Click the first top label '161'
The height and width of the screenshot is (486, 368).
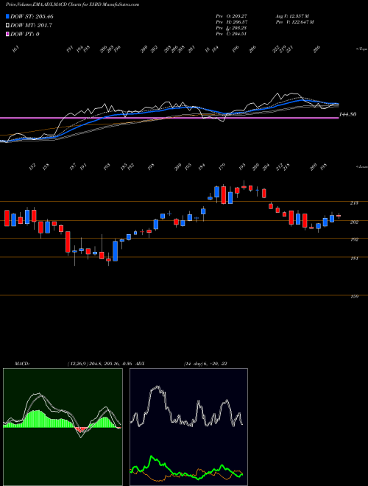[17, 49]
